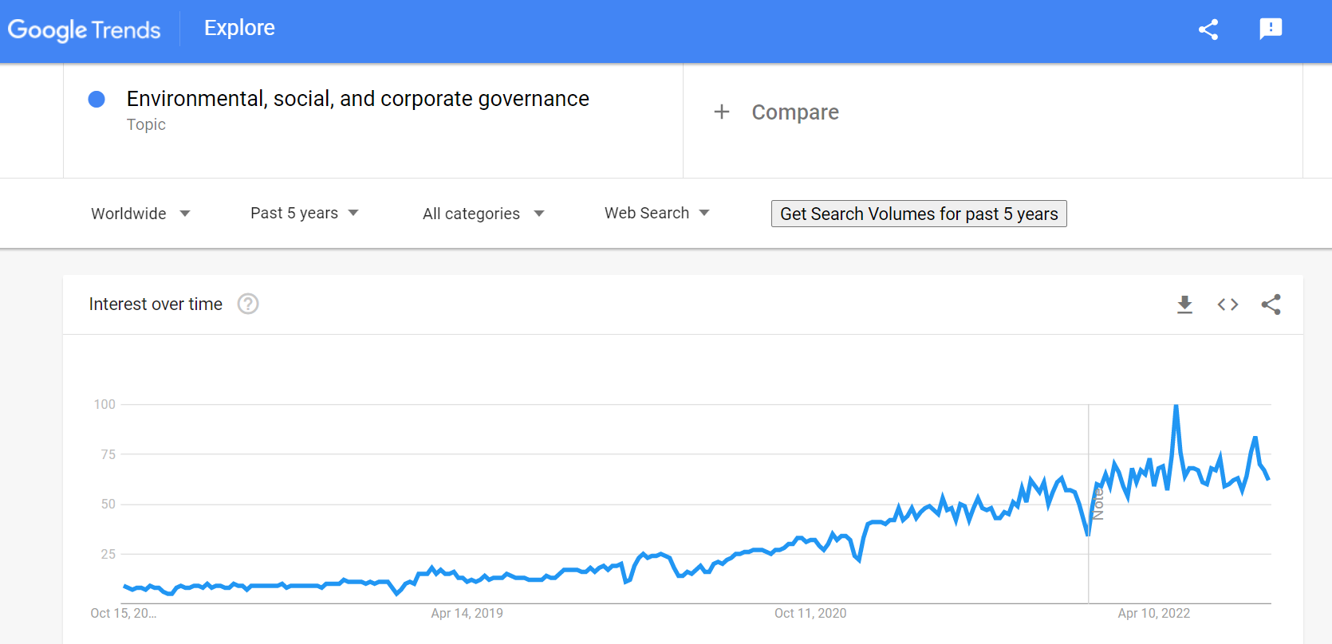Edit the Environmental, social, and corporate governance term

click(357, 99)
